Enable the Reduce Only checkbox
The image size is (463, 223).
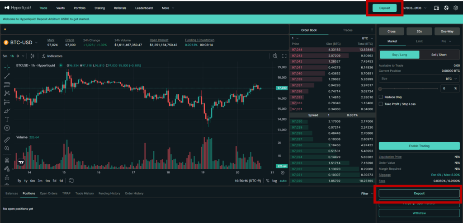381,97
